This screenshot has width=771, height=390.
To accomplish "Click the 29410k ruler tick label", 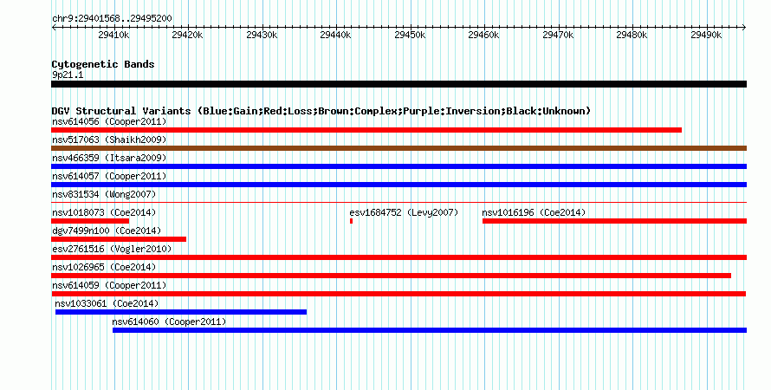I will point(113,35).
